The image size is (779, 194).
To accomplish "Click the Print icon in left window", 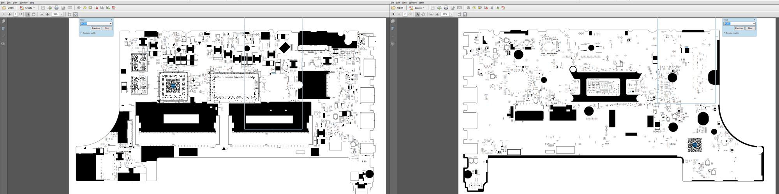I will [x=56, y=8].
